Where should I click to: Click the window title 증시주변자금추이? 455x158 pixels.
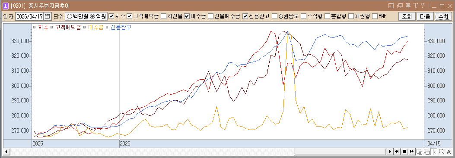(x=49, y=6)
